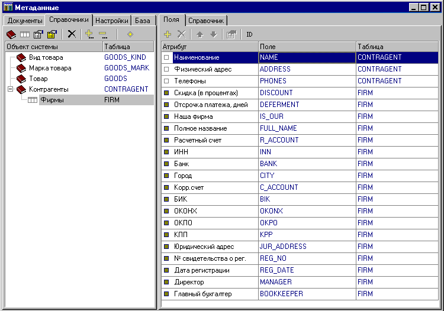Image resolution: width=444 pixels, height=311 pixels.
Task: Click the black X delete icon in left toolbar
Action: 72,34
